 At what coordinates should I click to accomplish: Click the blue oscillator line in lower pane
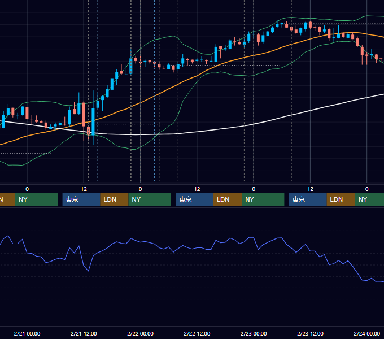pos(196,248)
